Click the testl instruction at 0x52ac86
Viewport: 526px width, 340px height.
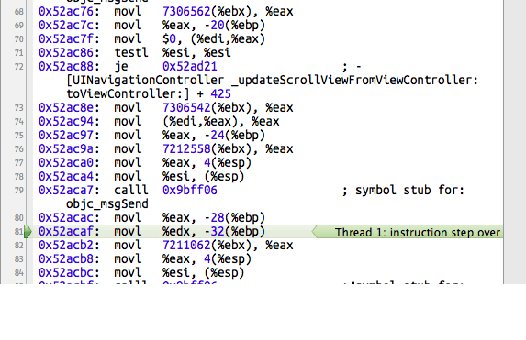131,53
